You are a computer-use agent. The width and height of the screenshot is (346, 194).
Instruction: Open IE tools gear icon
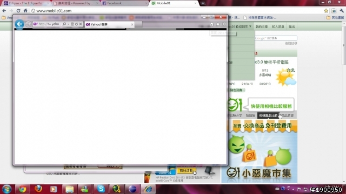(224, 24)
